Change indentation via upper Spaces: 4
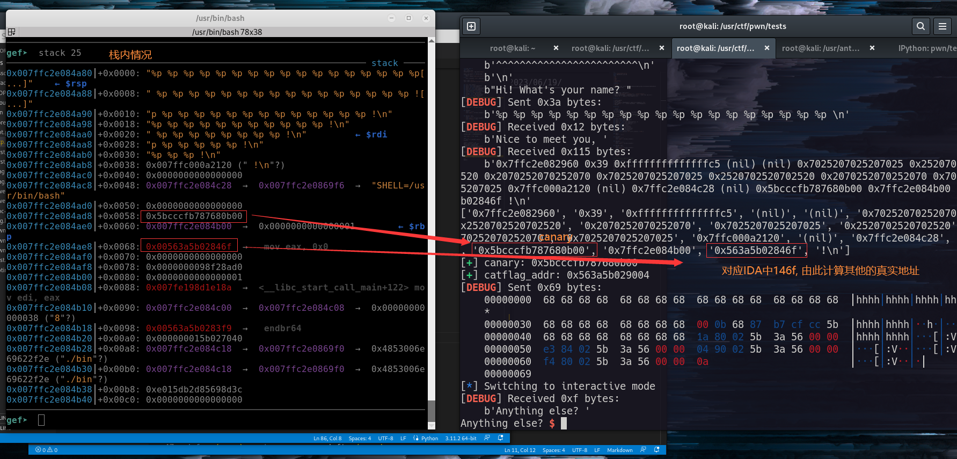 click(x=360, y=439)
